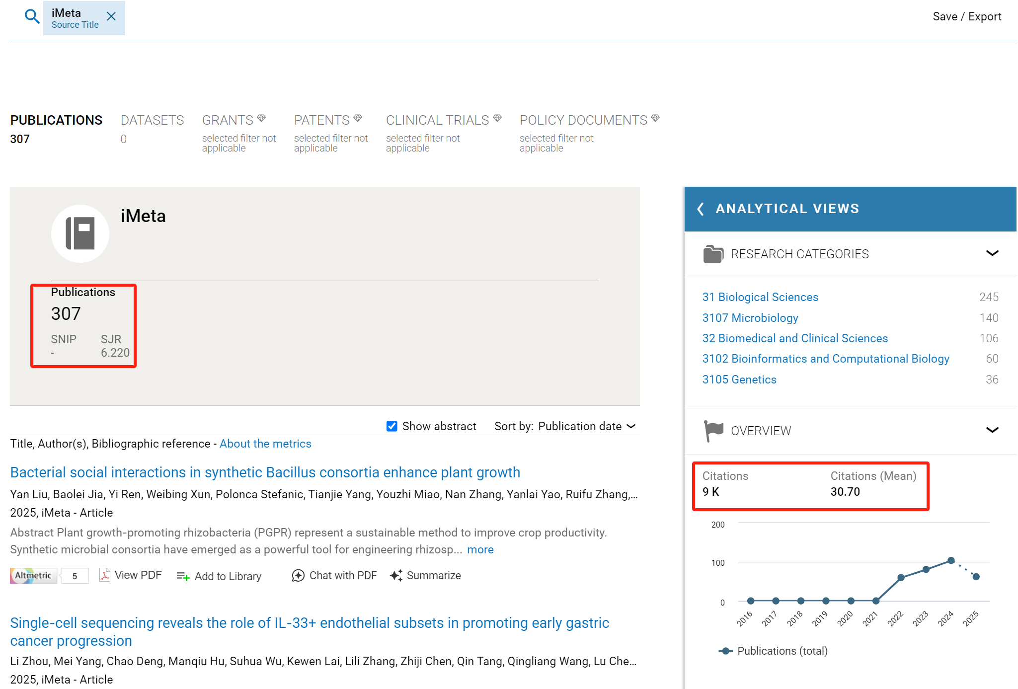
Task: Click the diamond icon beside Patents
Action: click(358, 118)
